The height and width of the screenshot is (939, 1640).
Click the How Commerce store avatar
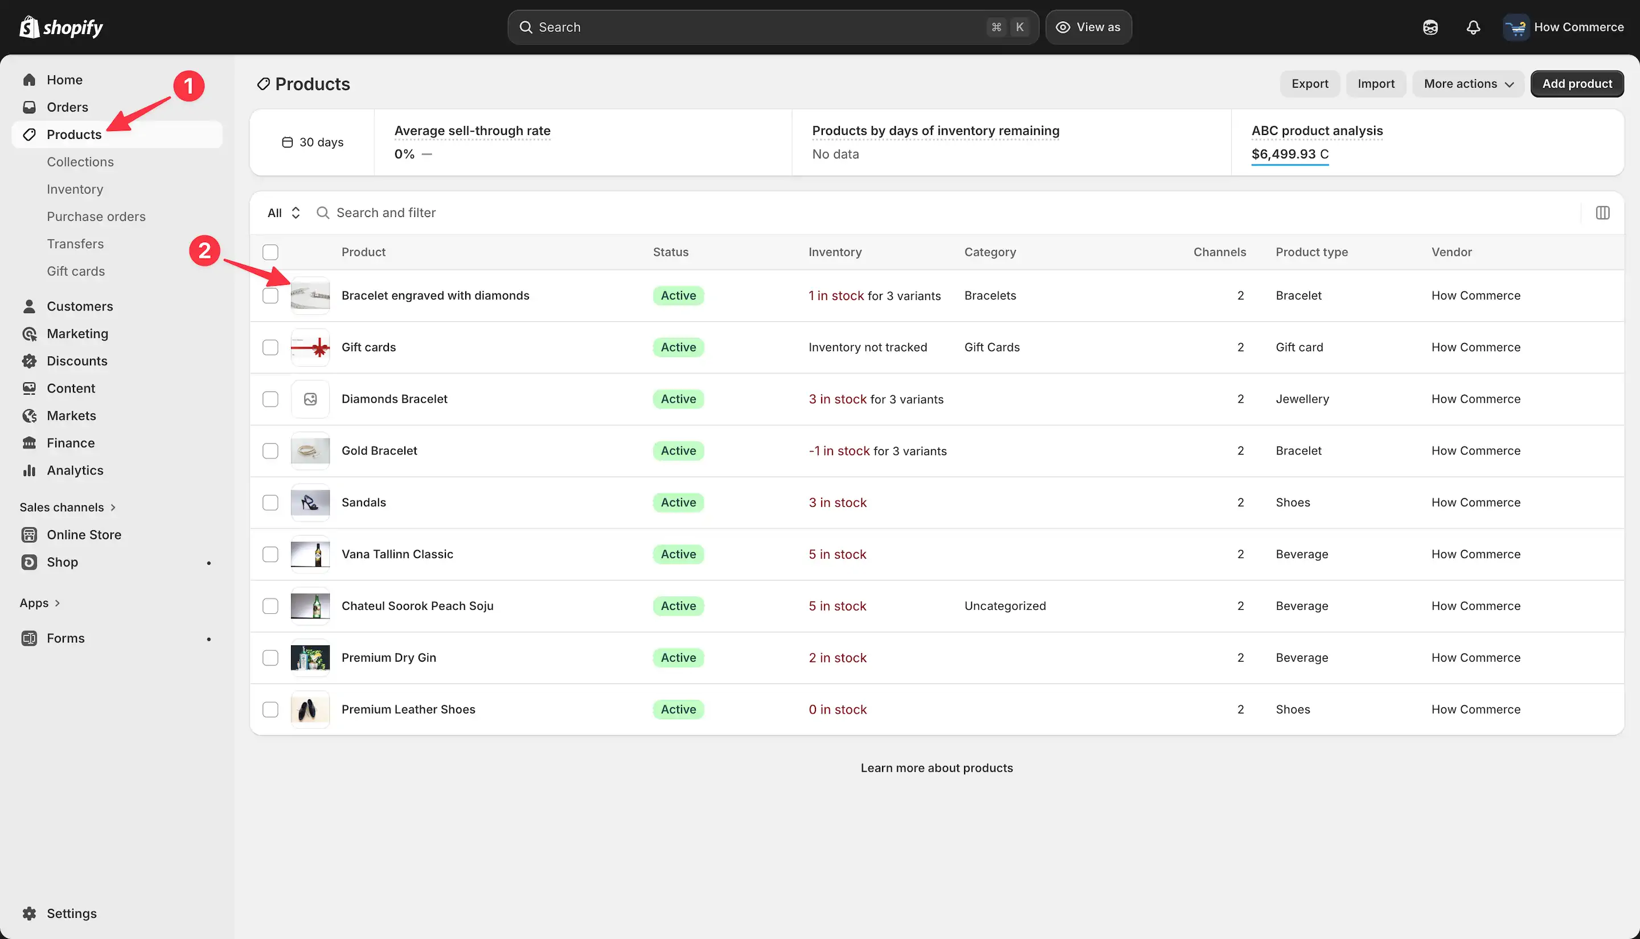1515,27
